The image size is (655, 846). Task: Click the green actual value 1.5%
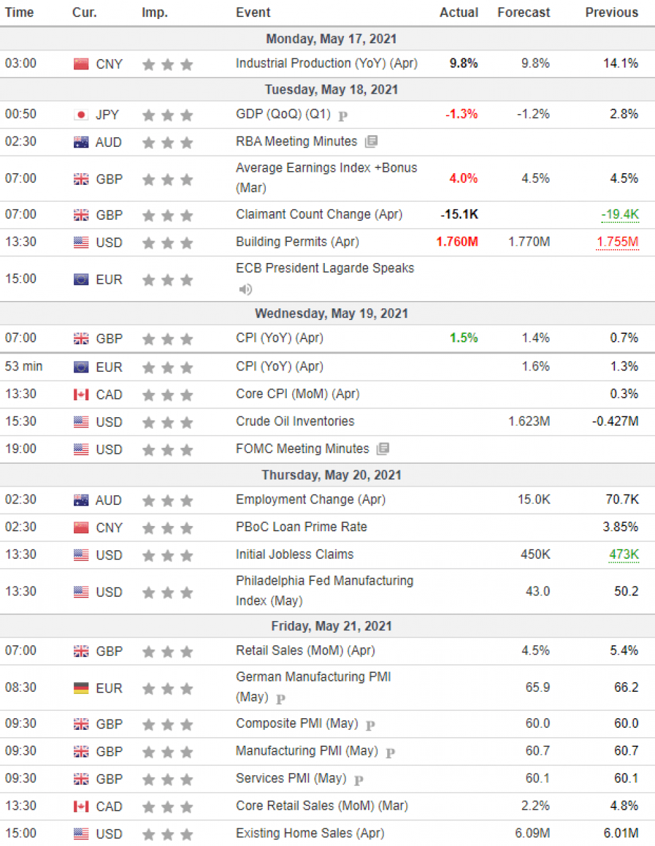pos(464,338)
